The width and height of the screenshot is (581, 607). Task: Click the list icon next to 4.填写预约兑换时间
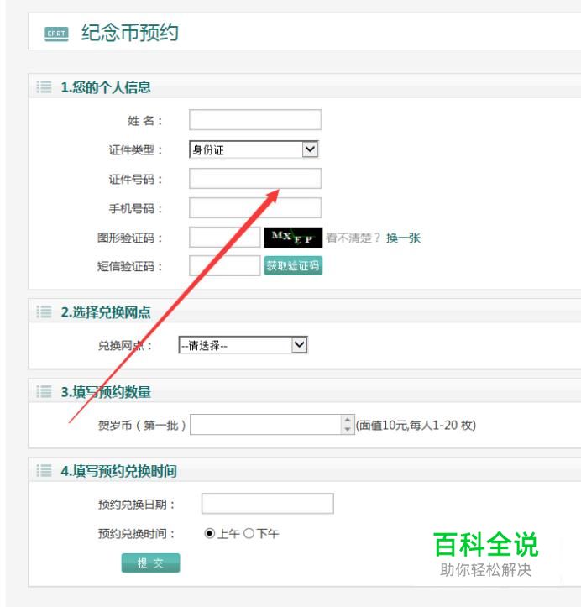44,471
